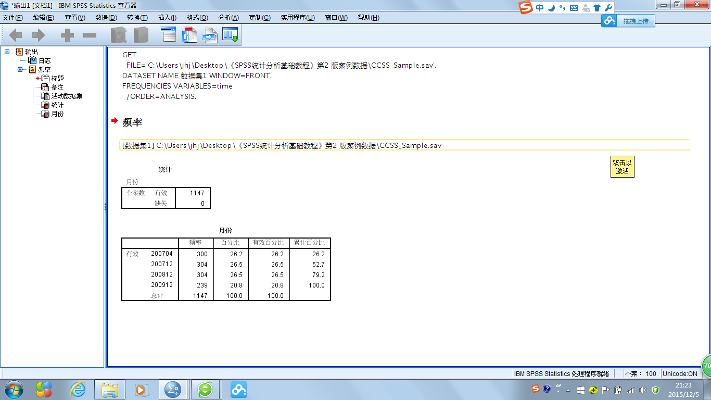Click the 累计百分比 column header
The image size is (711, 400).
[x=310, y=243]
